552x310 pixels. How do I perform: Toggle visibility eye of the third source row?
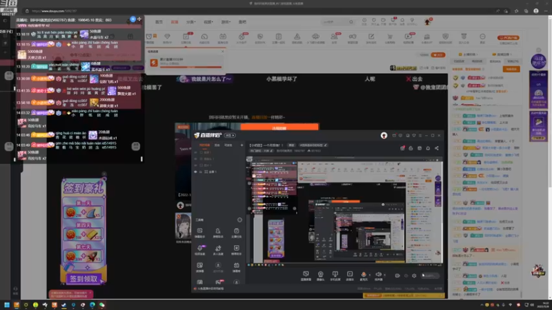click(x=196, y=165)
